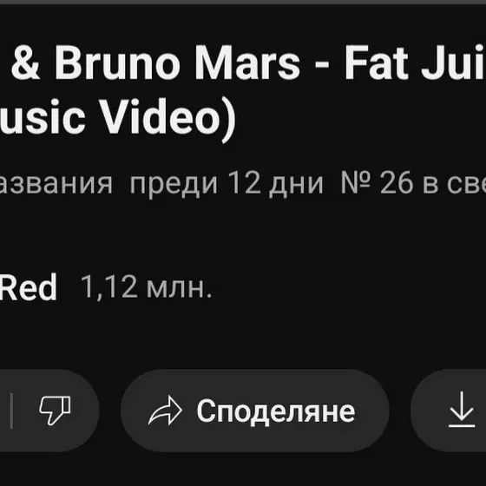The width and height of the screenshot is (486, 486).
Task: Click the Video) word on the second title line
Action: (x=169, y=116)
